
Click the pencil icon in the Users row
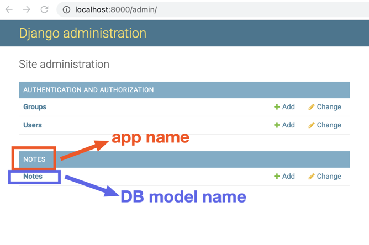point(312,125)
